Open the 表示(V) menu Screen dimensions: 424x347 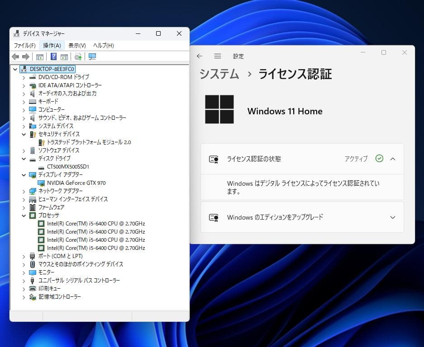(76, 45)
